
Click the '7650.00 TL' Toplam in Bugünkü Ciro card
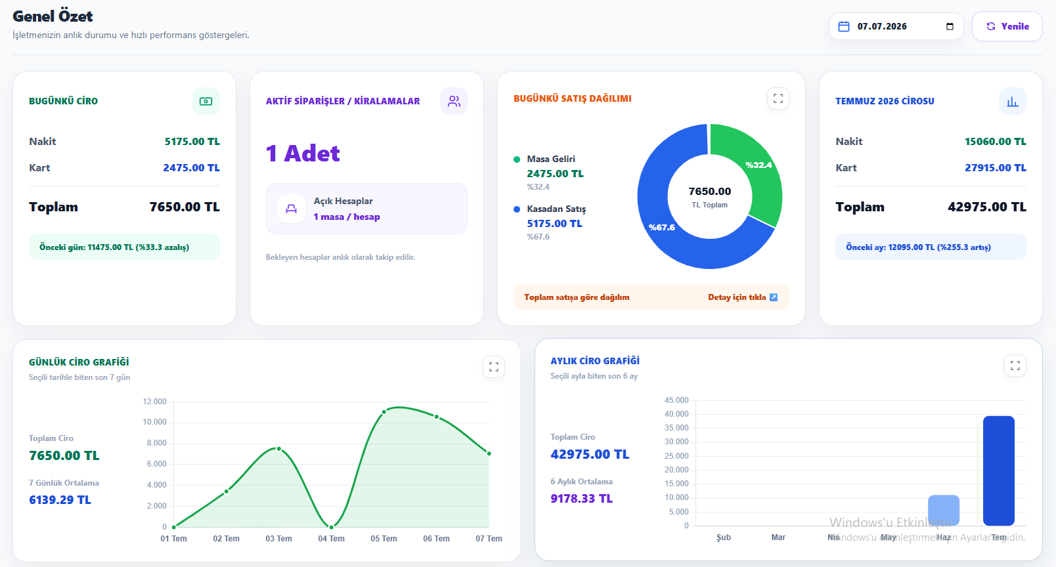coord(185,207)
